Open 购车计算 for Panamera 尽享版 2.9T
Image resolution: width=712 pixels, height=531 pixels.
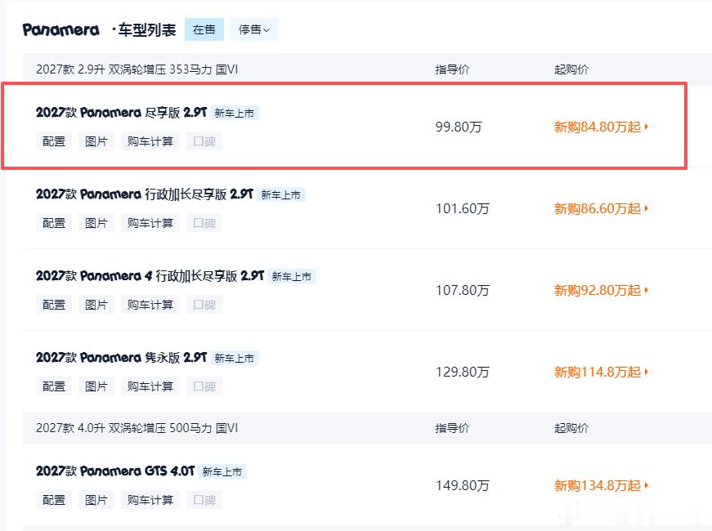coord(150,141)
